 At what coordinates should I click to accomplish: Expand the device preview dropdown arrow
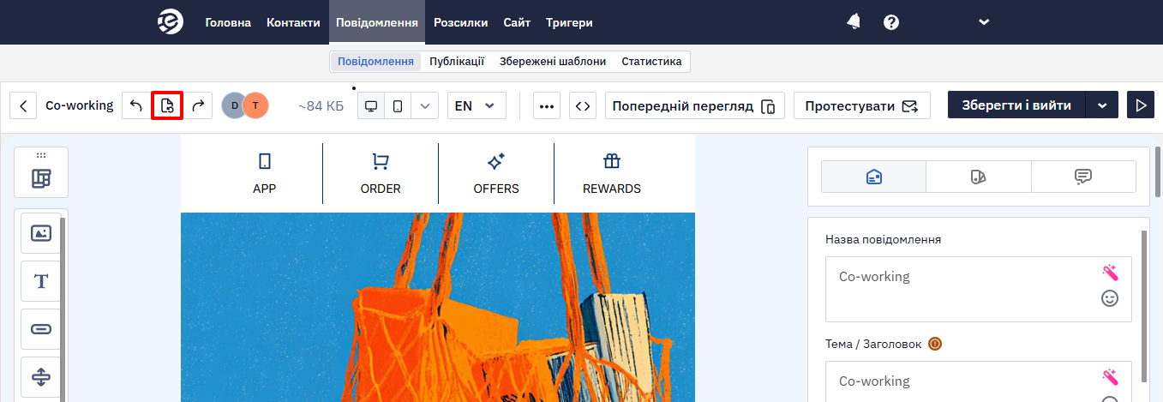click(426, 106)
